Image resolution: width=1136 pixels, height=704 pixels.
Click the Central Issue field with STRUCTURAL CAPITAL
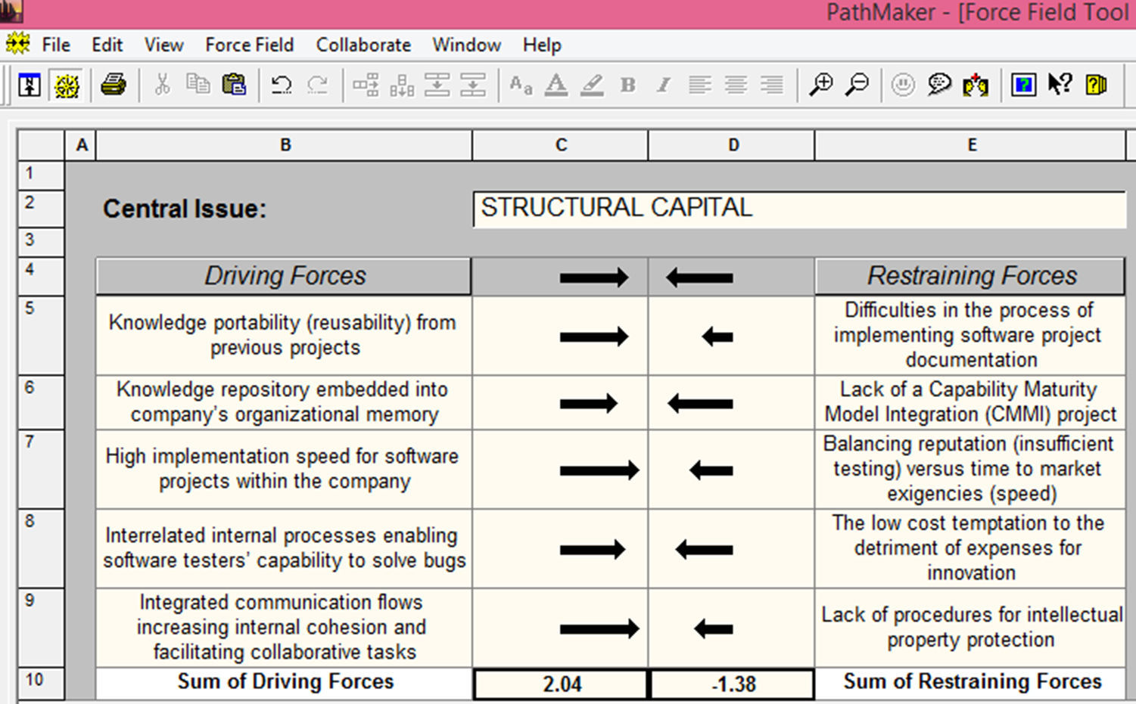coord(798,209)
